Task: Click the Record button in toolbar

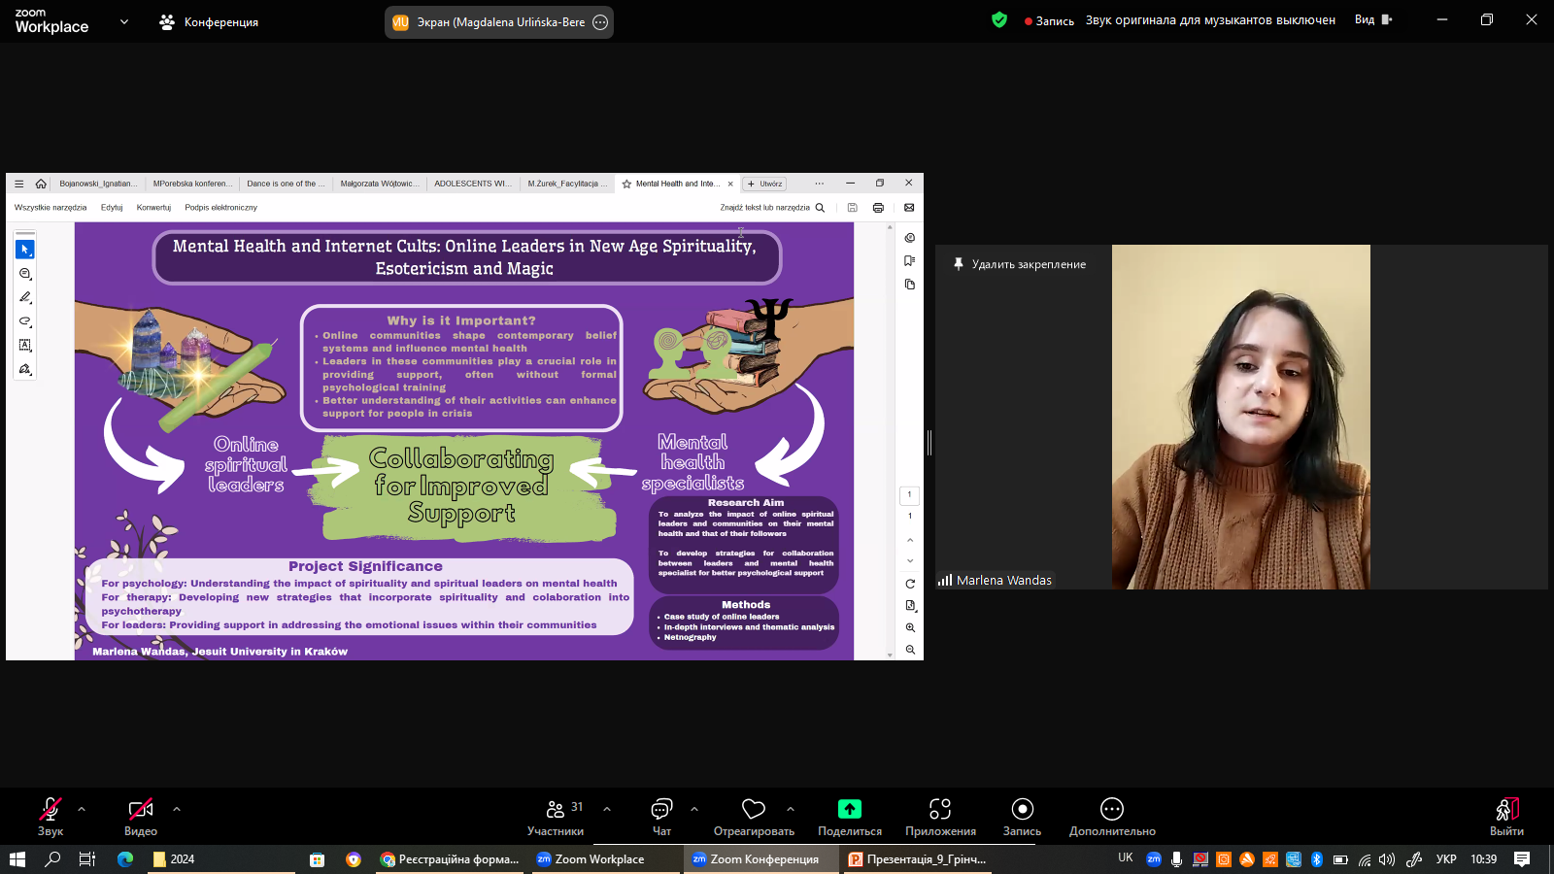Action: [x=1022, y=816]
